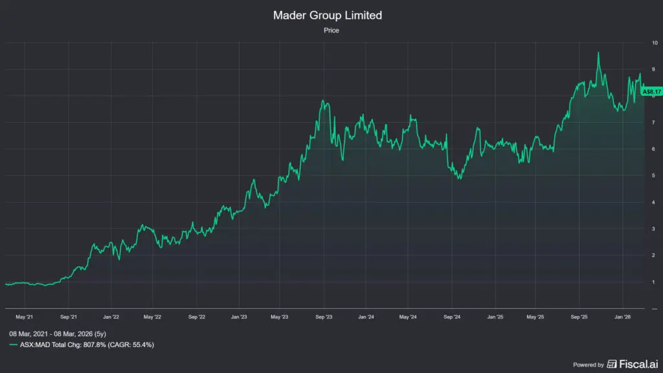The image size is (663, 373).
Task: Click the Jan '26 axis label
Action: 623,317
